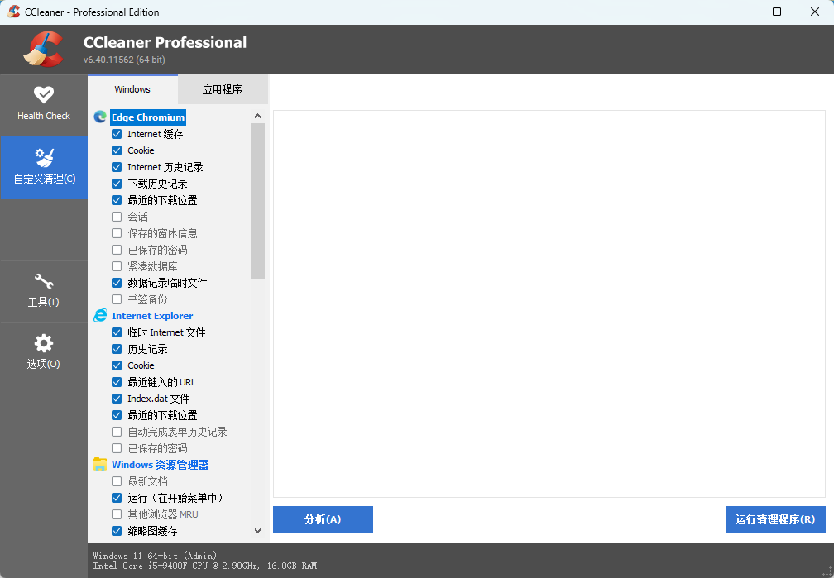This screenshot has width=834, height=578.
Task: Enable the 会话 checkbox
Action: (x=116, y=216)
